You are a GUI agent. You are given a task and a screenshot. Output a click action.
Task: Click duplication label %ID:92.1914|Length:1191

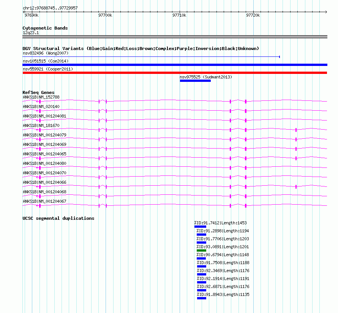(x=223, y=279)
